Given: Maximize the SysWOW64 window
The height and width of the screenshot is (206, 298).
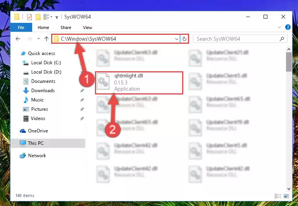Looking at the screenshot, I should [x=265, y=17].
